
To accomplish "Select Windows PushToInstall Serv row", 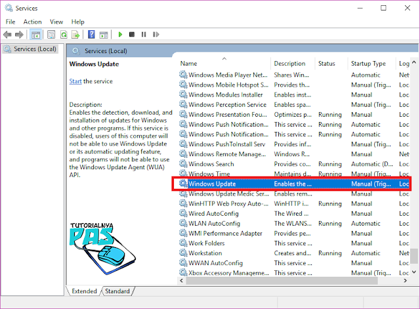I will (x=227, y=144).
